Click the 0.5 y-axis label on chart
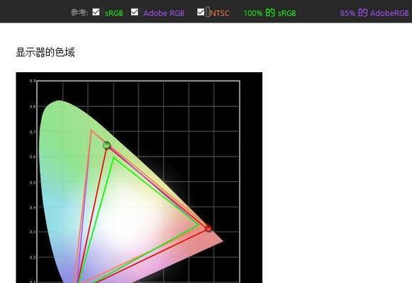Image resolution: width=412 pixels, height=283 pixels. click(x=33, y=183)
